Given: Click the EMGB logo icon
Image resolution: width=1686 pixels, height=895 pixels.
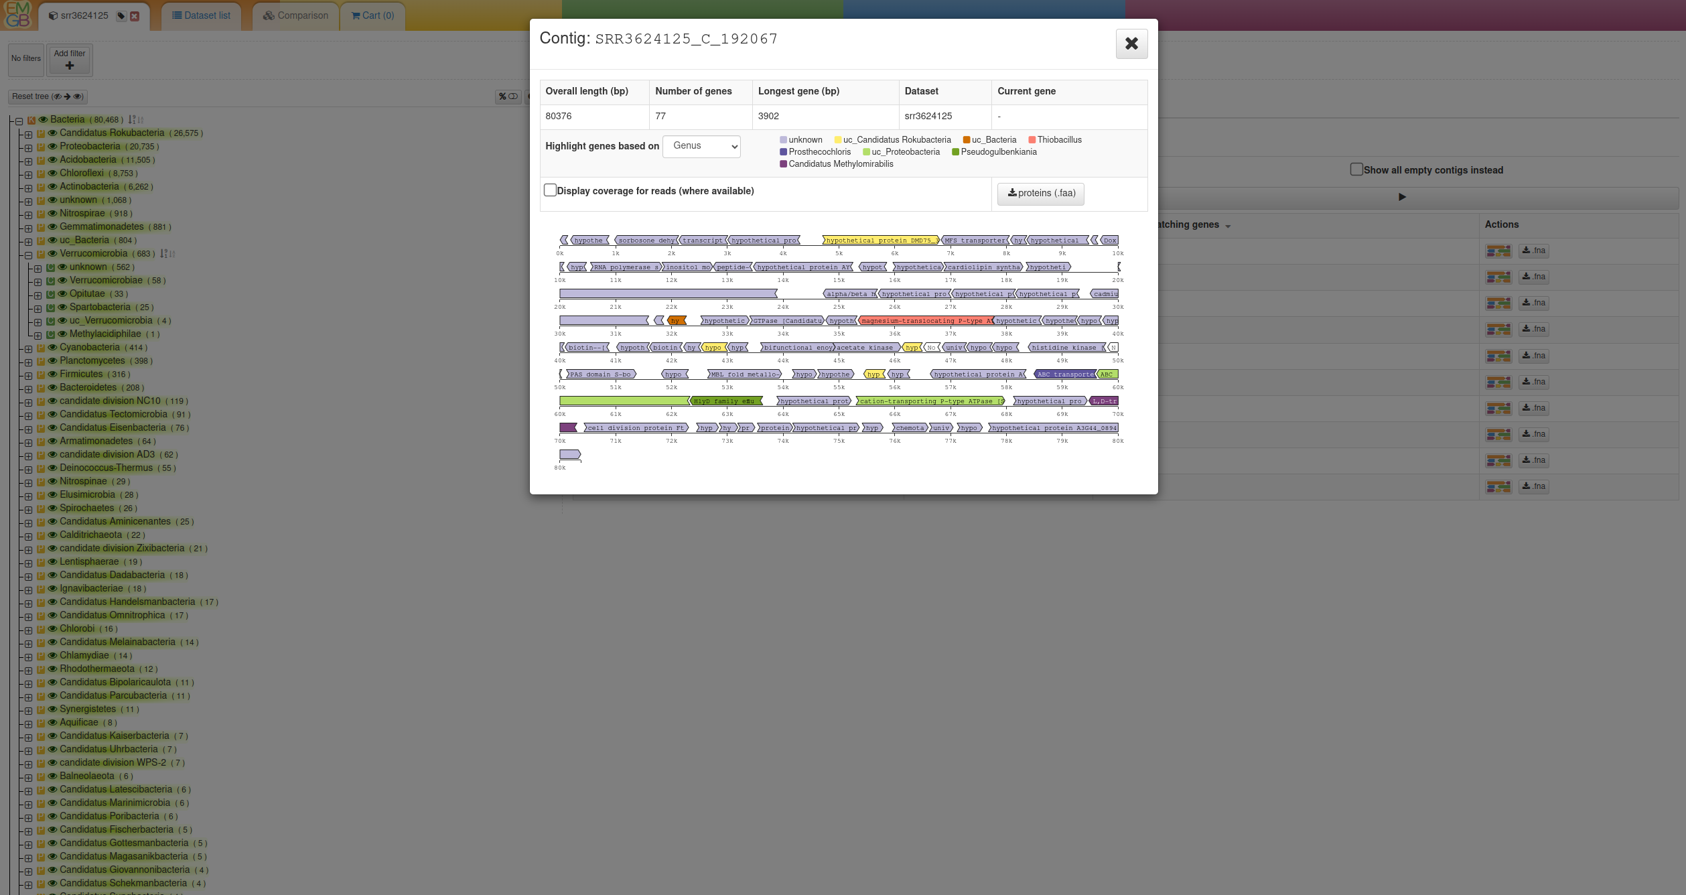Looking at the screenshot, I should (17, 15).
